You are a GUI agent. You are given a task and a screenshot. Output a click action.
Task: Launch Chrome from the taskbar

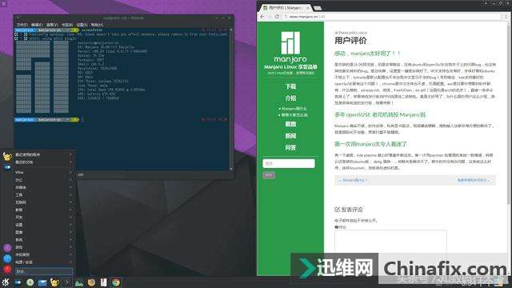pyautogui.click(x=116, y=282)
